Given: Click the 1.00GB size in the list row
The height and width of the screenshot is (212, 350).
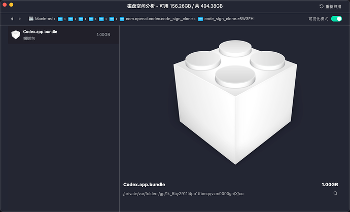Looking at the screenshot, I should [103, 34].
